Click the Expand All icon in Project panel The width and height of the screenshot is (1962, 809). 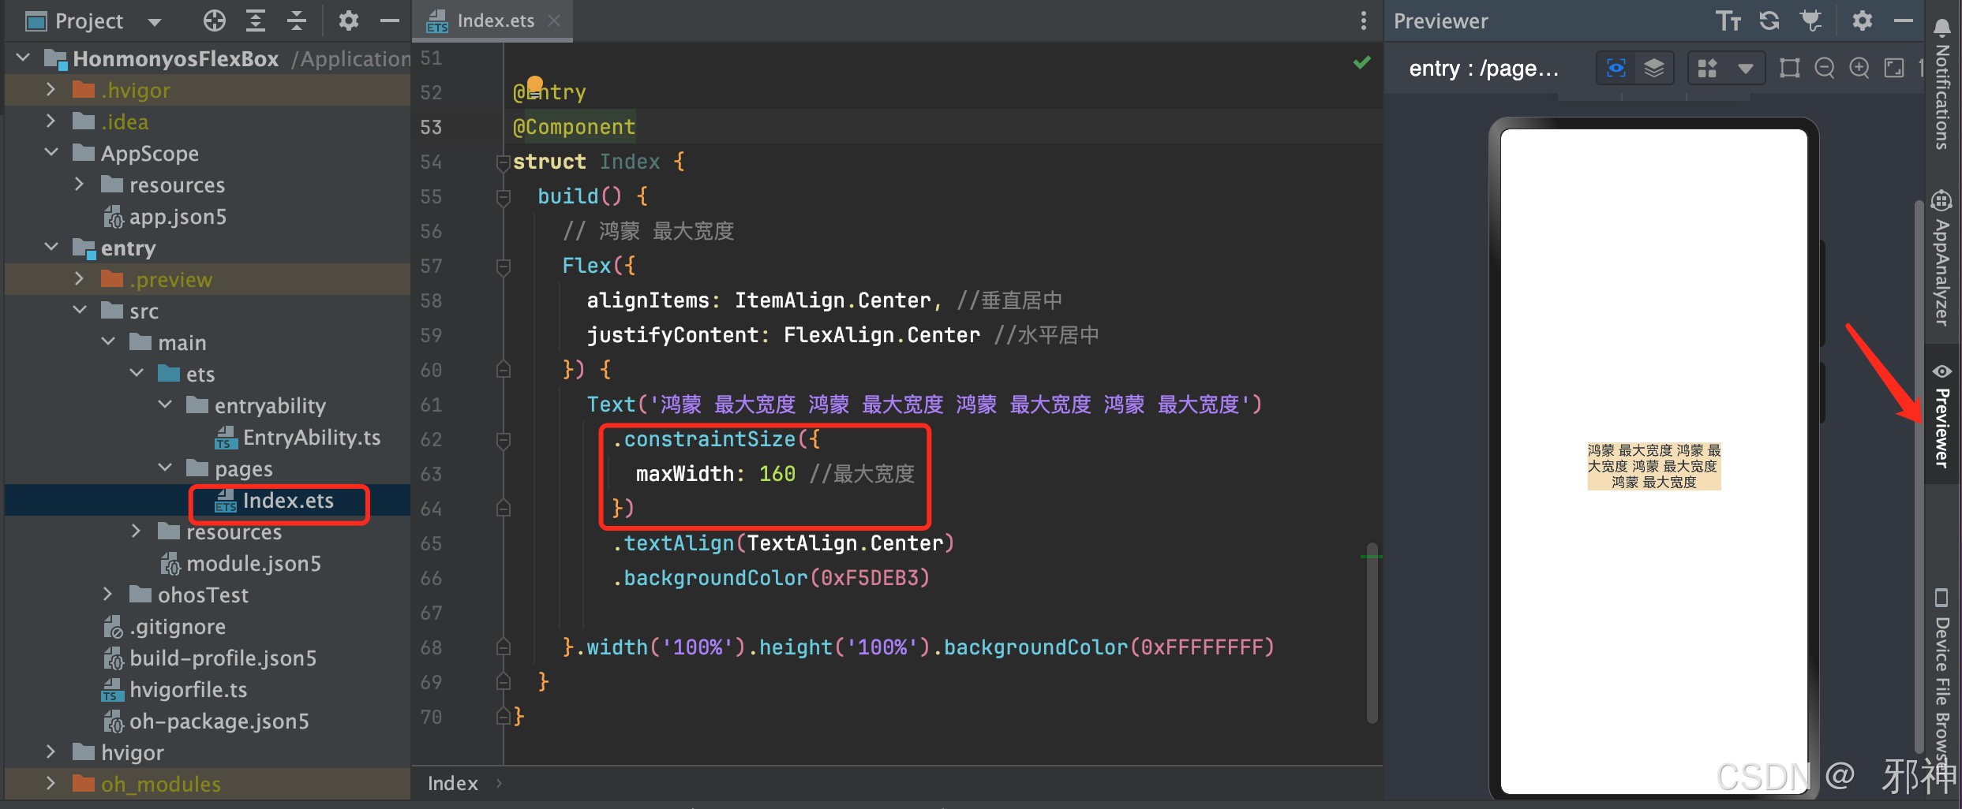(x=255, y=21)
